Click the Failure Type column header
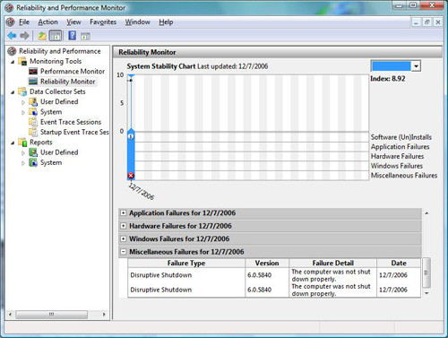The height and width of the screenshot is (338, 448). click(x=186, y=263)
